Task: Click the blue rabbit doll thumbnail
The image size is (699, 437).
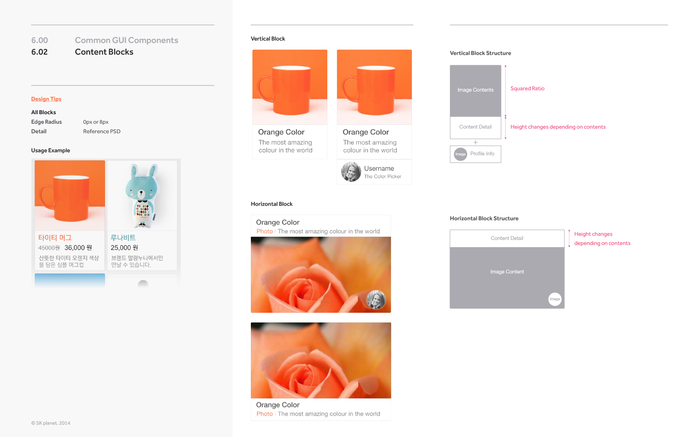Action: coord(142,196)
